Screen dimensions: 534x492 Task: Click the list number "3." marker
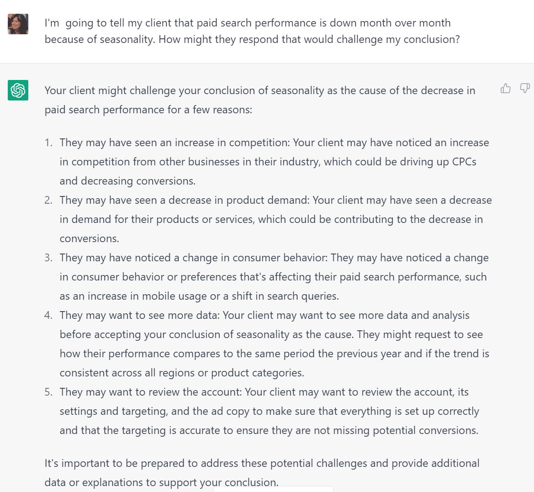coord(49,258)
